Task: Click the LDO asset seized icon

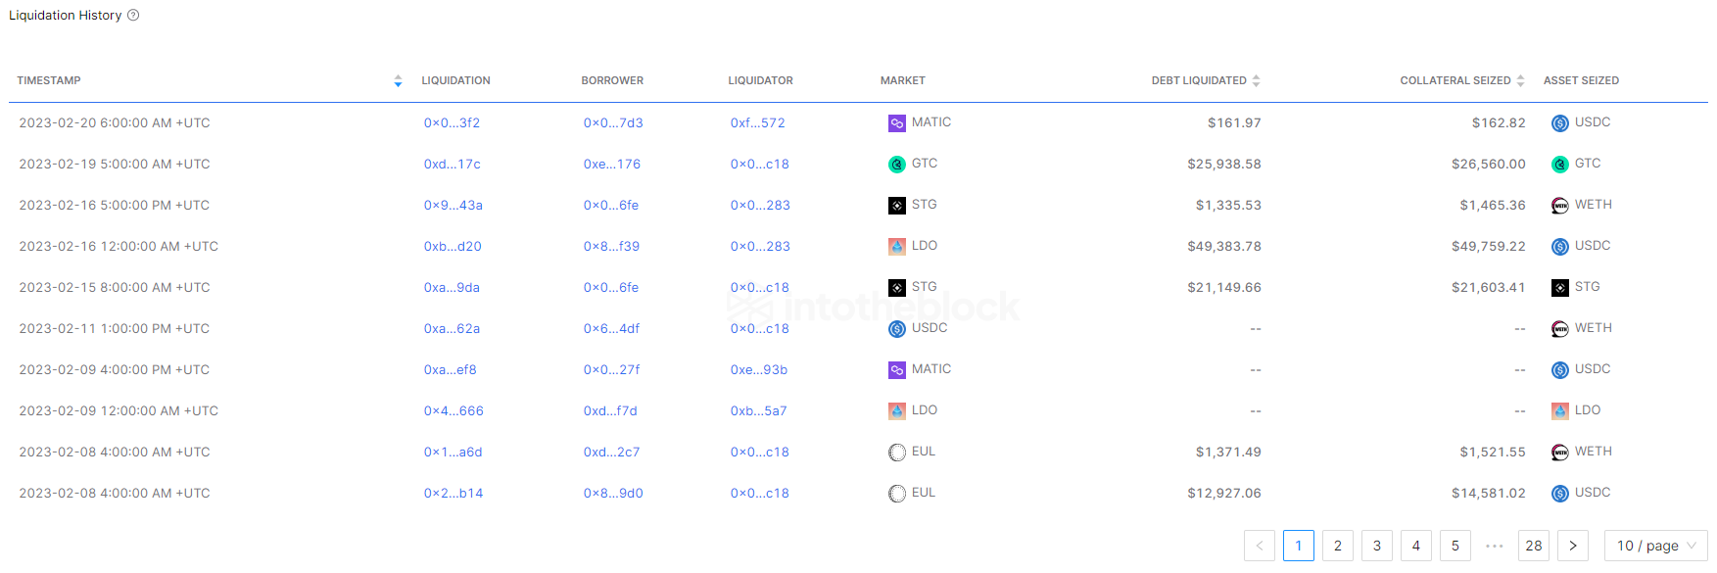Action: tap(1559, 411)
